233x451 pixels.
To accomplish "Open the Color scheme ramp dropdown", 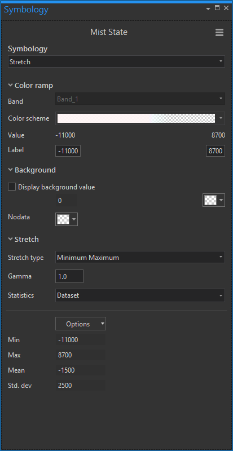I will pos(140,118).
